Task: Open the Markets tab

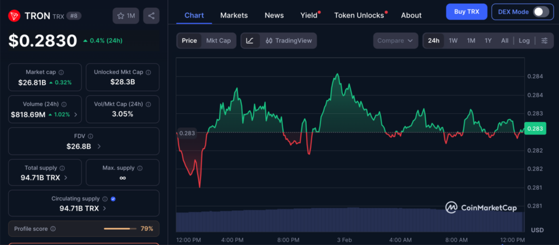Action: tap(234, 15)
